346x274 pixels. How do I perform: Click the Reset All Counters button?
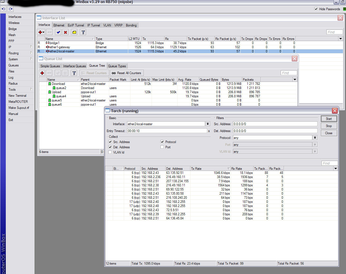127,73
